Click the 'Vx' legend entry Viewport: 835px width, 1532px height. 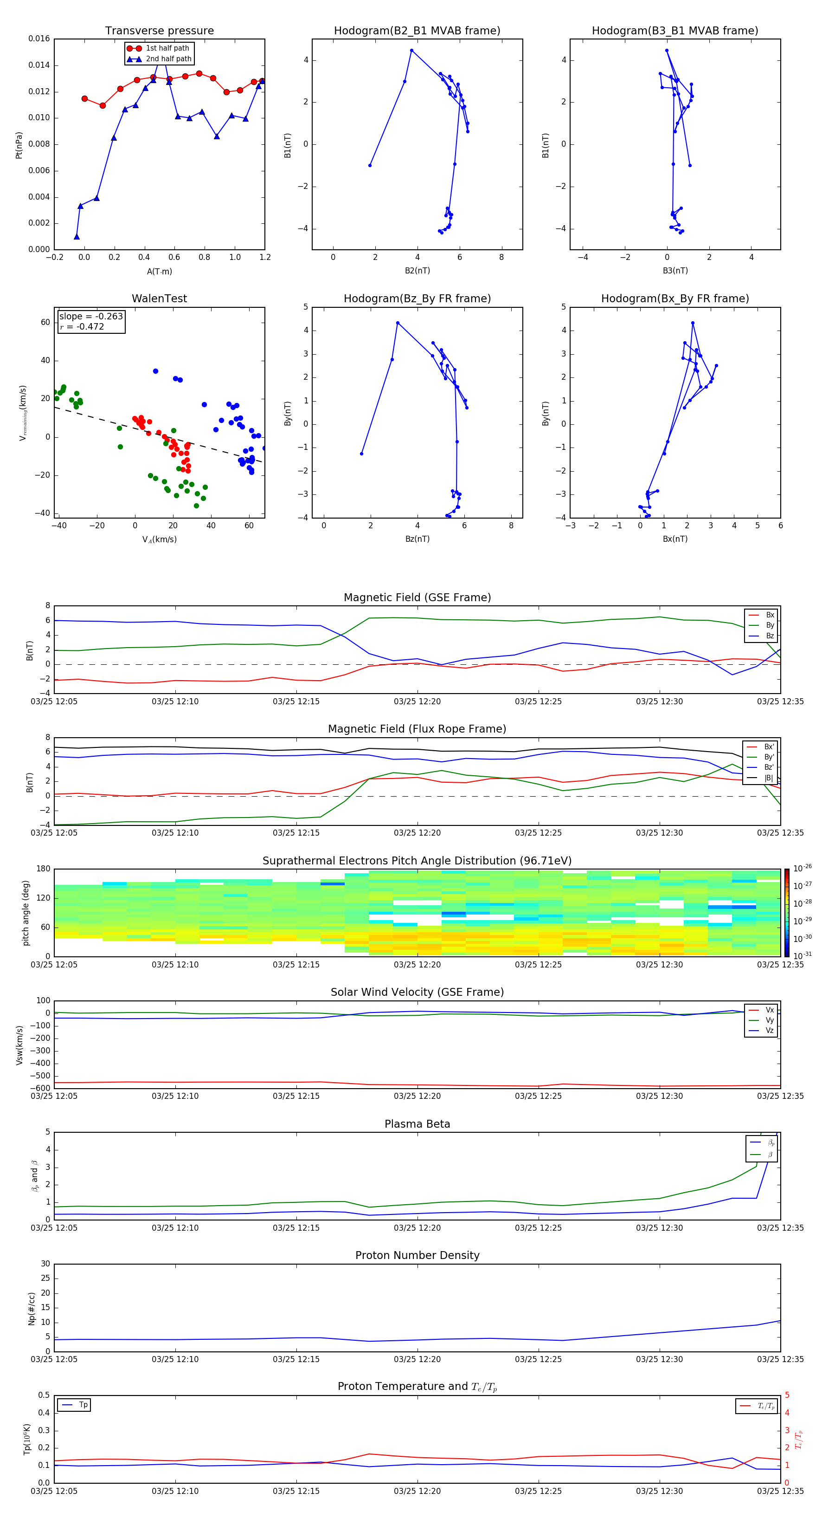[x=761, y=1010]
